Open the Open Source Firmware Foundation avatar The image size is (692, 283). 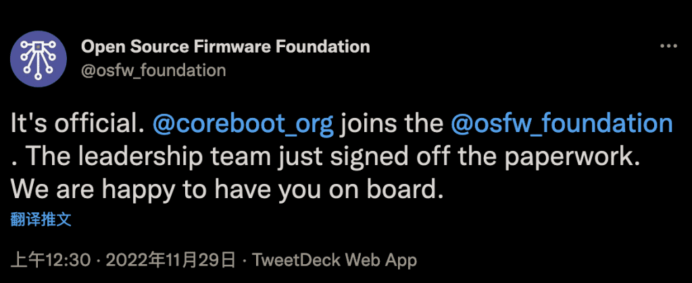pos(39,59)
